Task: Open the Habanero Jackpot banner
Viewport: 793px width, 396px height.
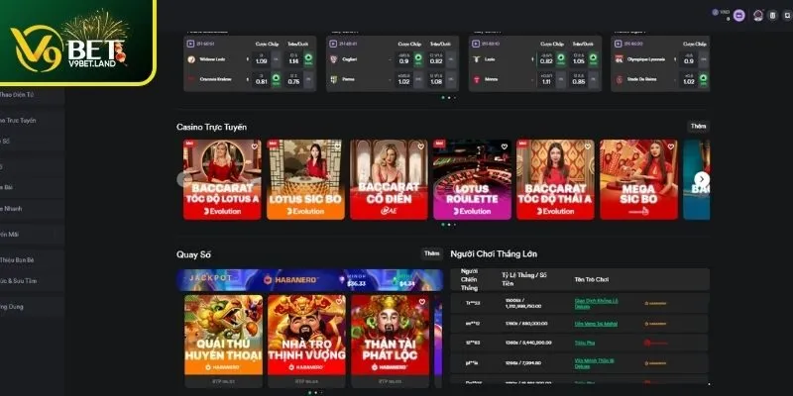Action: (309, 281)
